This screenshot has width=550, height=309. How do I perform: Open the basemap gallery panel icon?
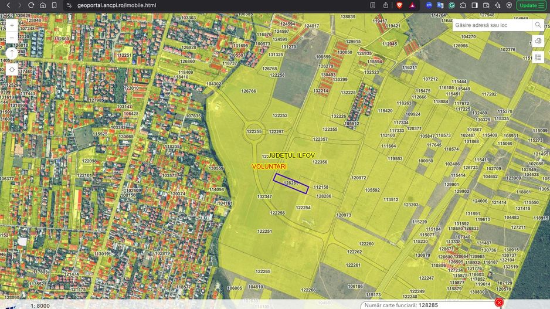pos(538,41)
